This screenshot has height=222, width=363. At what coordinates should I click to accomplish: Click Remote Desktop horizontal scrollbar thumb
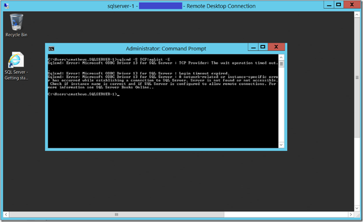point(116,214)
